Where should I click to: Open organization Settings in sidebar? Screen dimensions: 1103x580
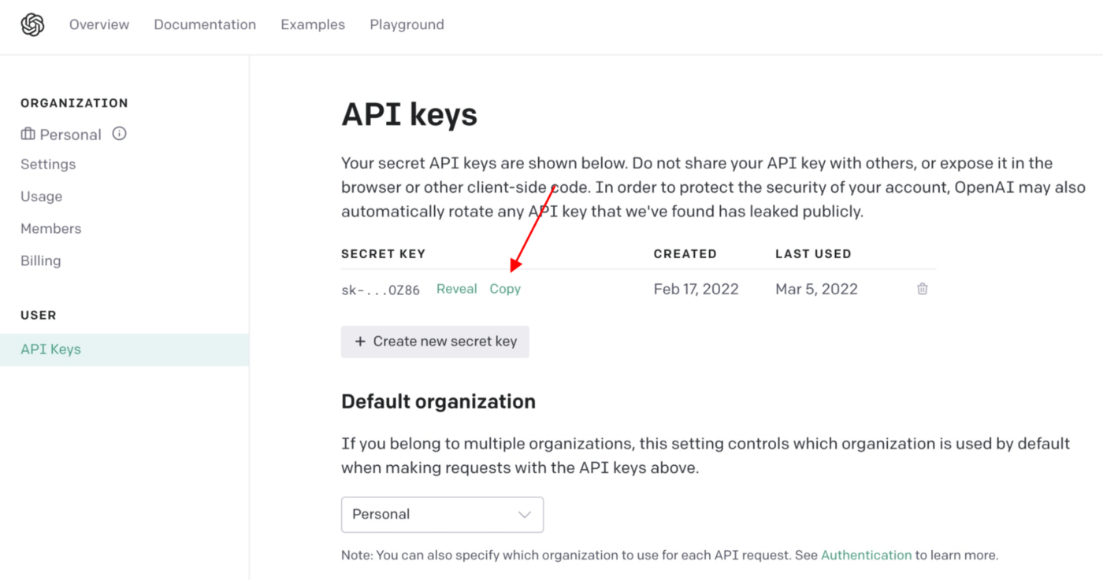click(48, 164)
